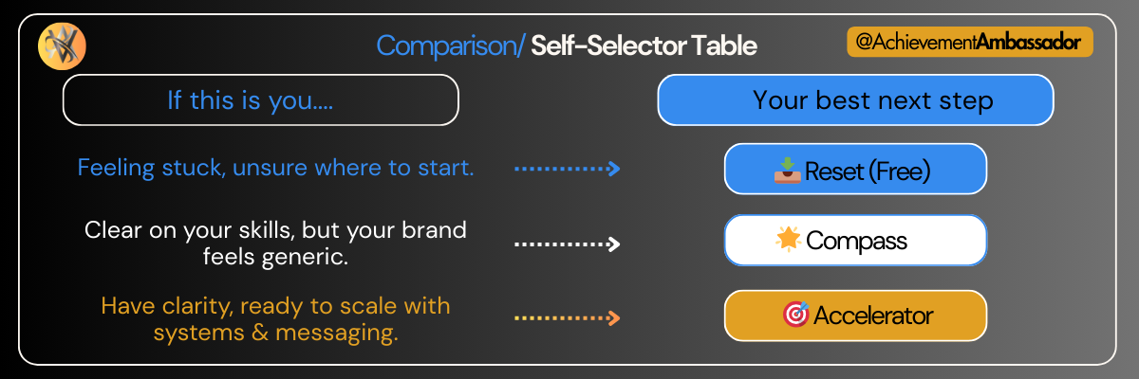
Task: Click the white dotted arrow toward Compass
Action: (x=567, y=244)
